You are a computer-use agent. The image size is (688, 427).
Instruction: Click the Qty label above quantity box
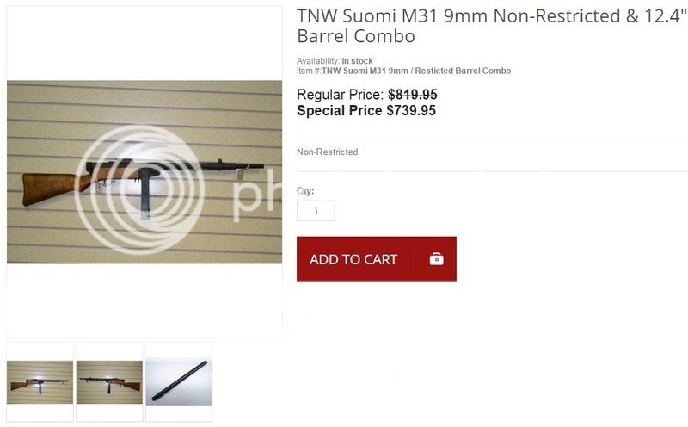305,190
